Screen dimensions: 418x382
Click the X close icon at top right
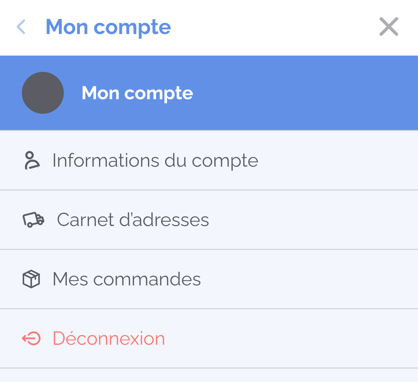389,26
